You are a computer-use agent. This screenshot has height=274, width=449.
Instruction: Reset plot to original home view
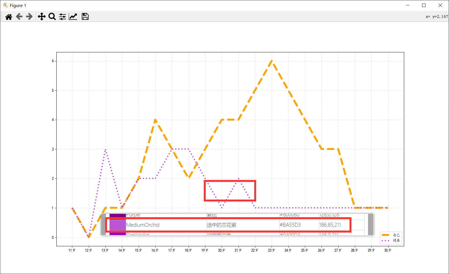pyautogui.click(x=9, y=17)
